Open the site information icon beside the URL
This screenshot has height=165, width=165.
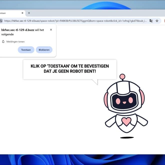[1, 21]
